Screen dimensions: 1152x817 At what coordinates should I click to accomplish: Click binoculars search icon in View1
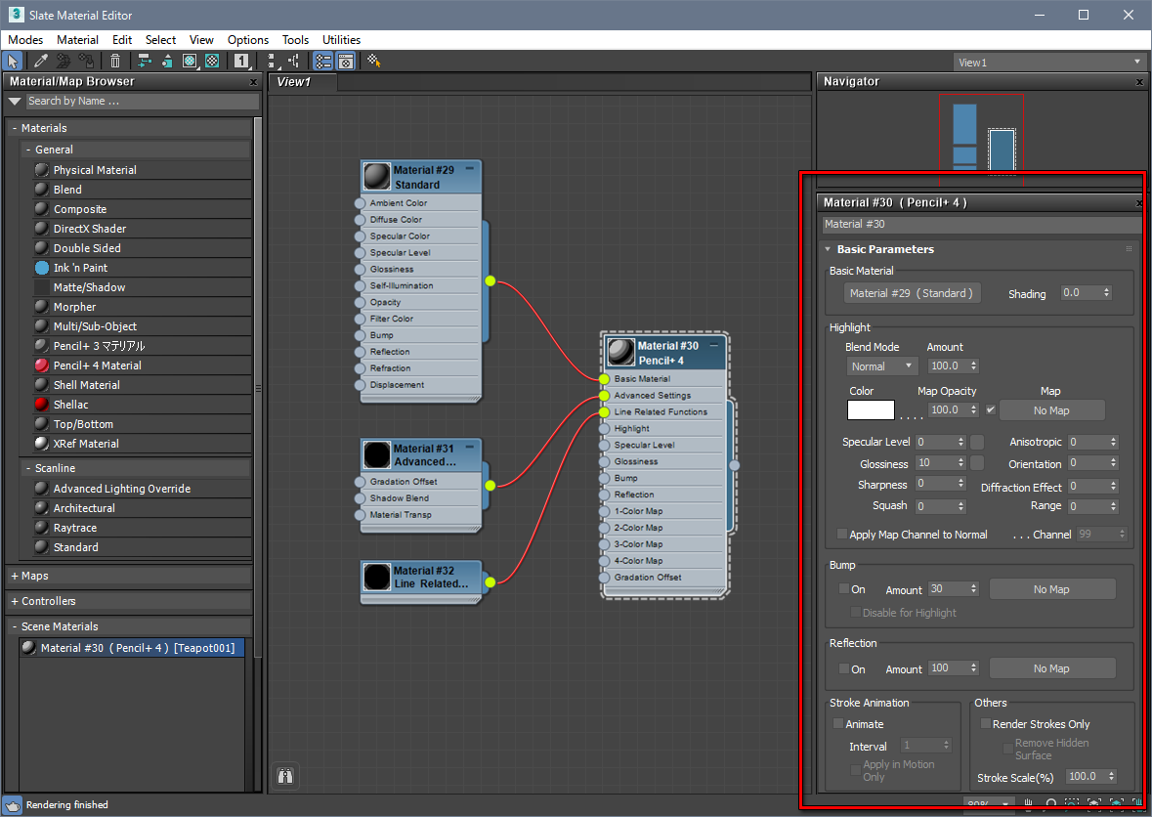point(286,776)
